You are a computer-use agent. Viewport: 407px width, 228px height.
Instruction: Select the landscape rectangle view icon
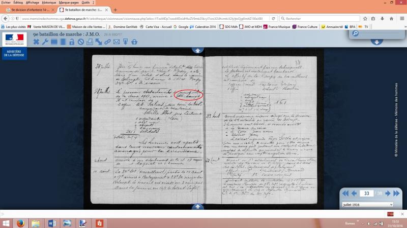[x=54, y=42]
